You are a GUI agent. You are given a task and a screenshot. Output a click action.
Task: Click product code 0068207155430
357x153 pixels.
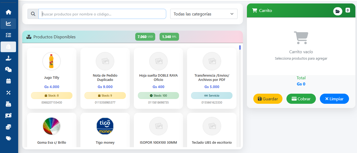click(52, 102)
